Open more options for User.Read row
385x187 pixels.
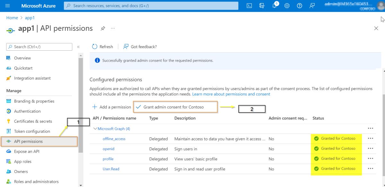[371, 168]
